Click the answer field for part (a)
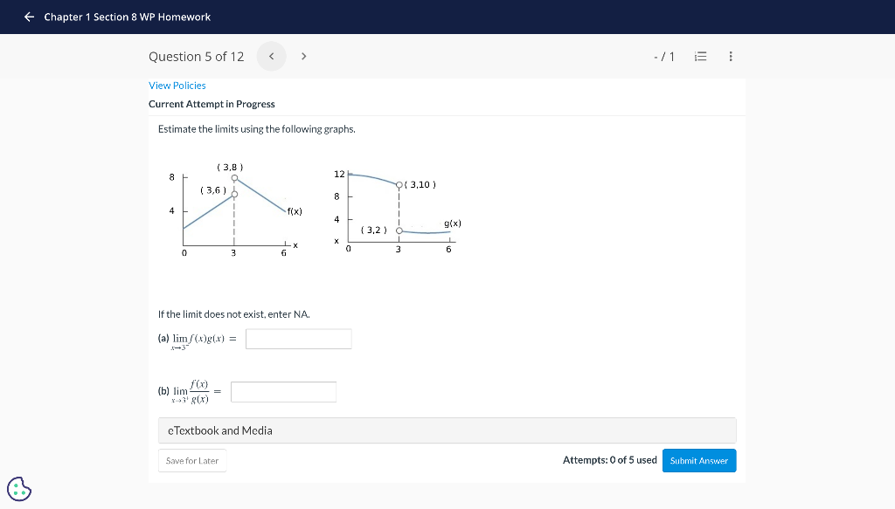Image resolution: width=895 pixels, height=509 pixels. click(298, 338)
